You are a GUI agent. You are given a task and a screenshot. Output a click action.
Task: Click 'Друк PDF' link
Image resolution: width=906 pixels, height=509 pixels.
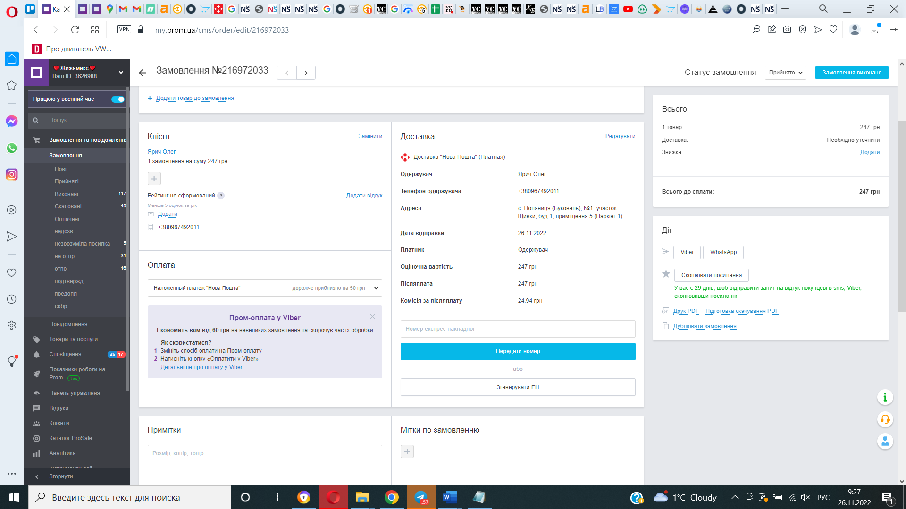pos(686,311)
